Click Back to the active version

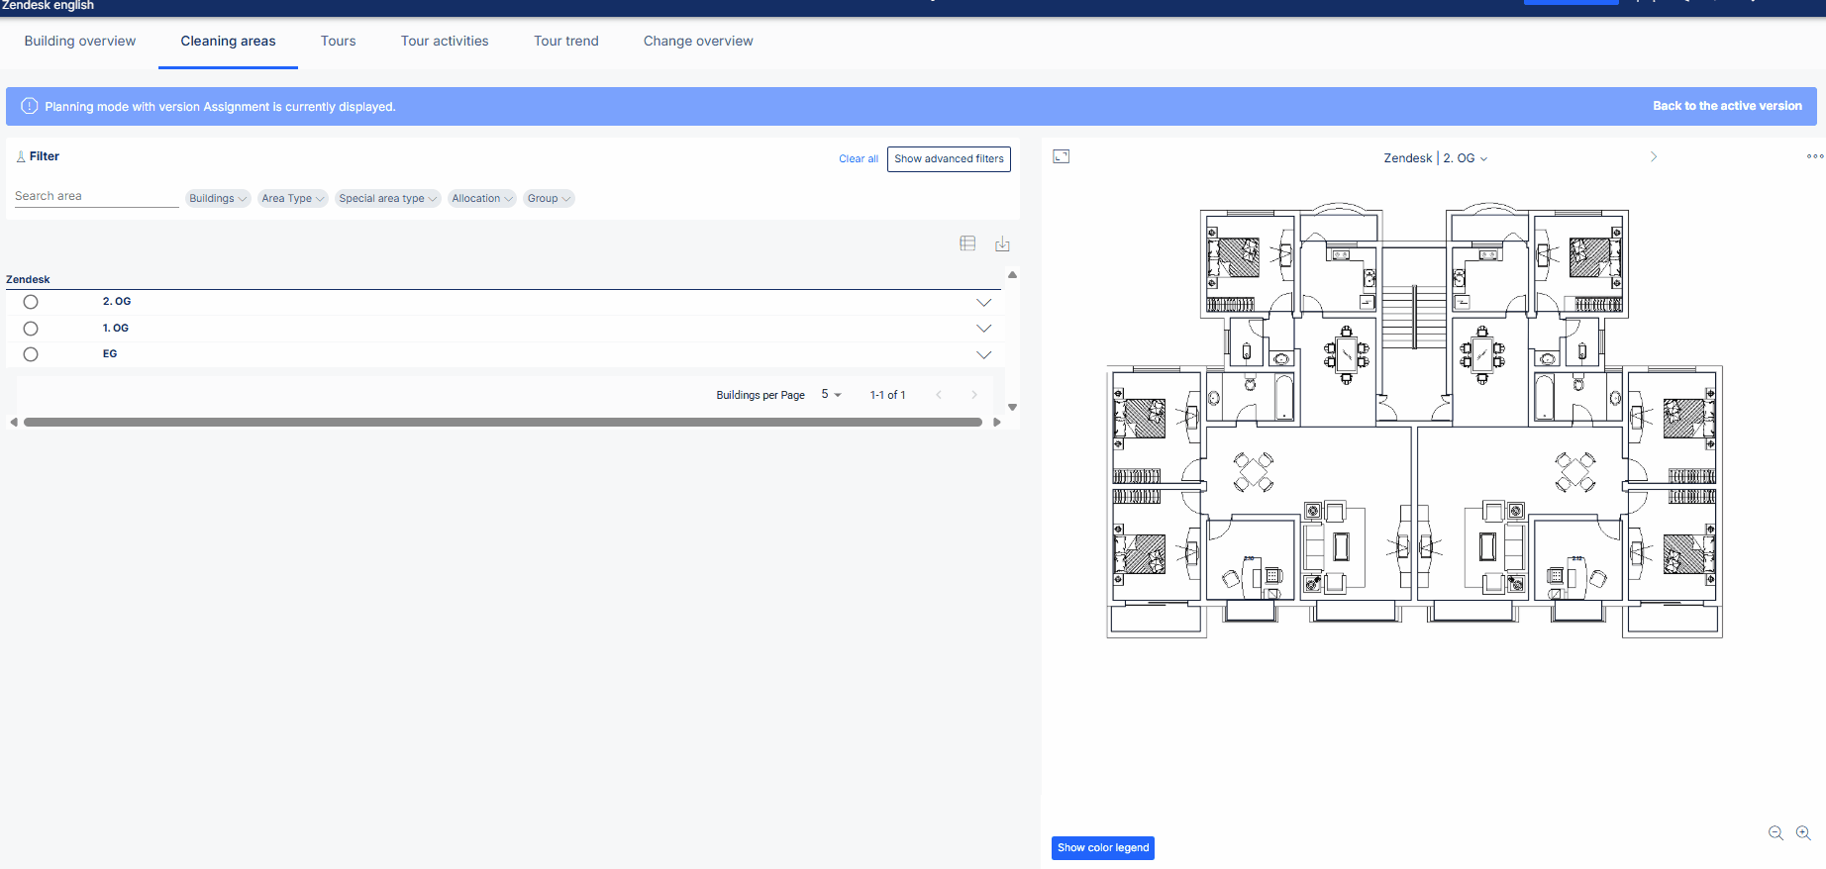[x=1727, y=106]
